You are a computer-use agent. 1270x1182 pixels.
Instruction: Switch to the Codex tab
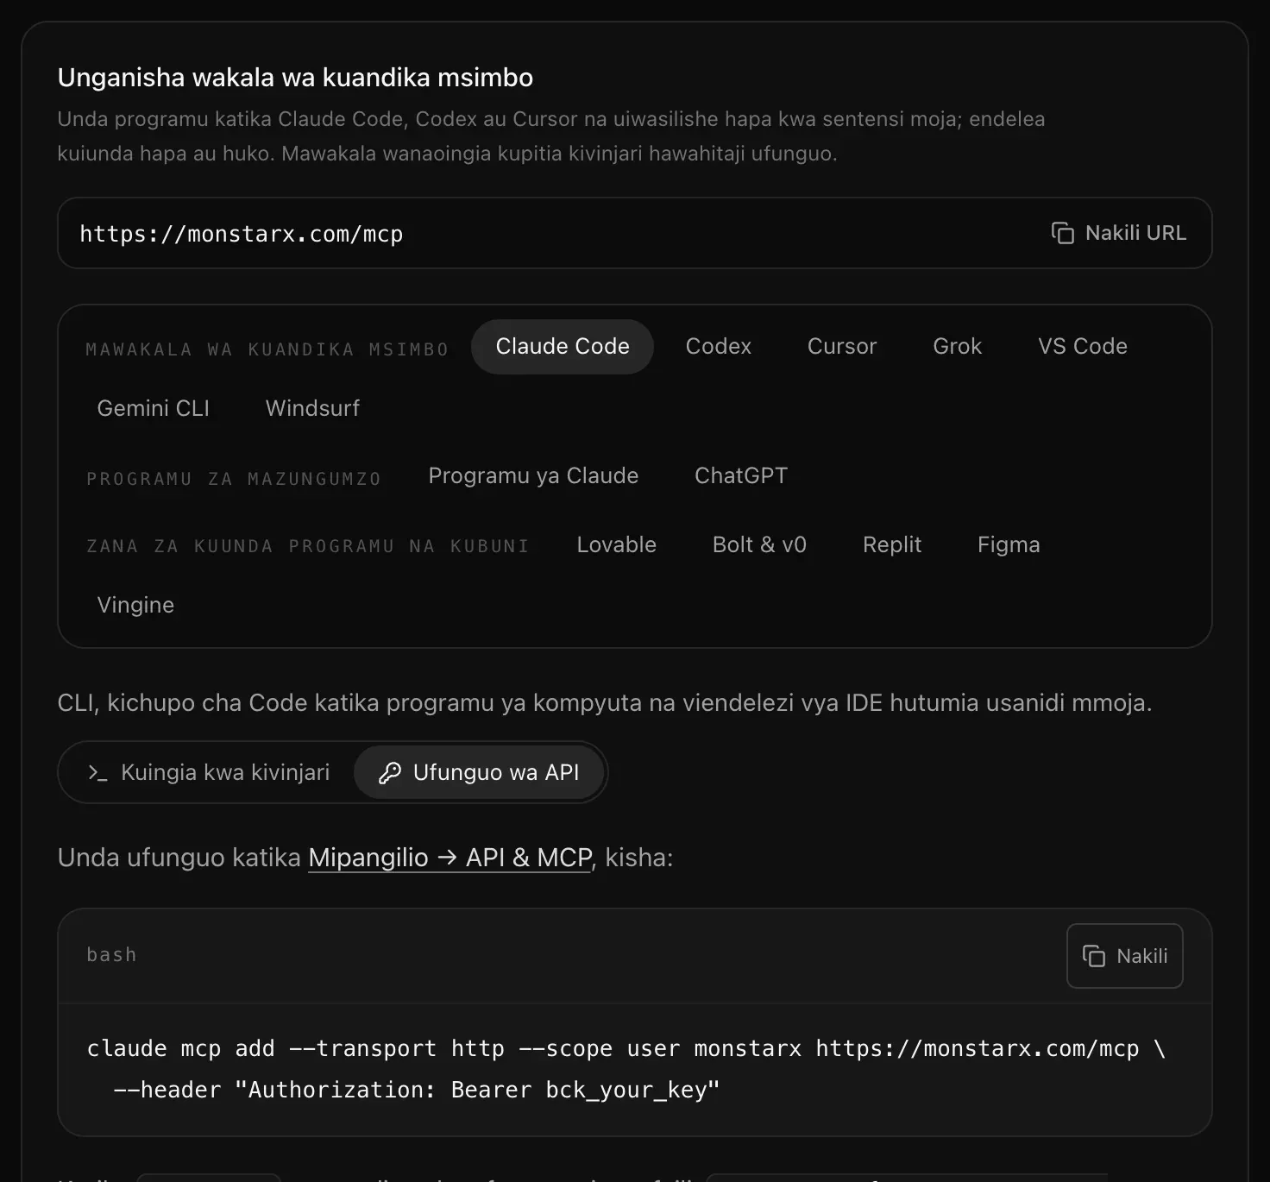[x=718, y=347]
